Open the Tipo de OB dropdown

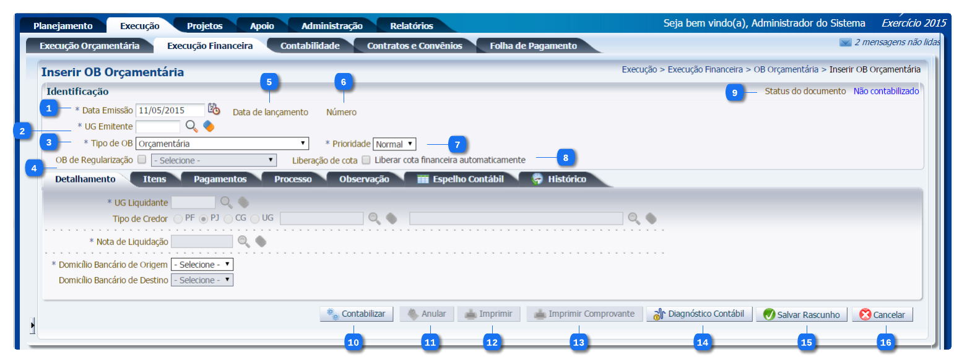(x=222, y=144)
